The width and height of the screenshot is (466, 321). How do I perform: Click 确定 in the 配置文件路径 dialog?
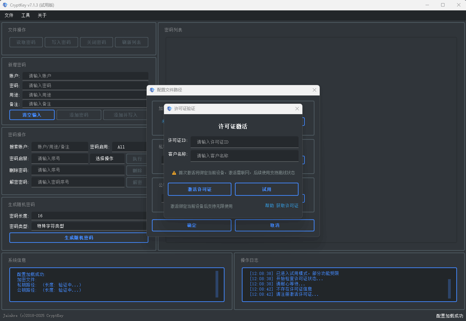tap(192, 225)
